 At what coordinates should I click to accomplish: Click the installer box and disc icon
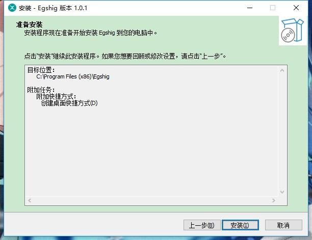pos(292,30)
